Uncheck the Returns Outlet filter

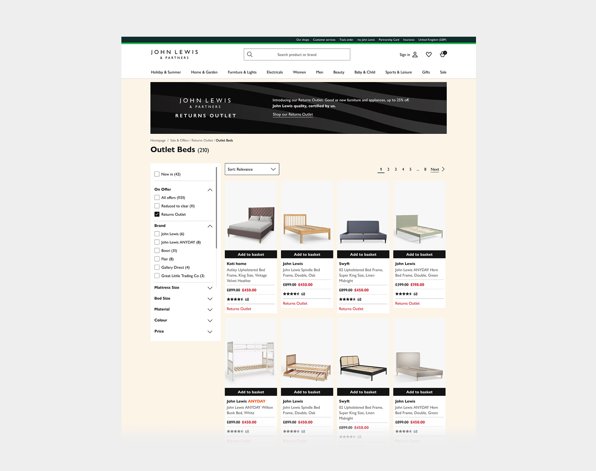coord(157,214)
